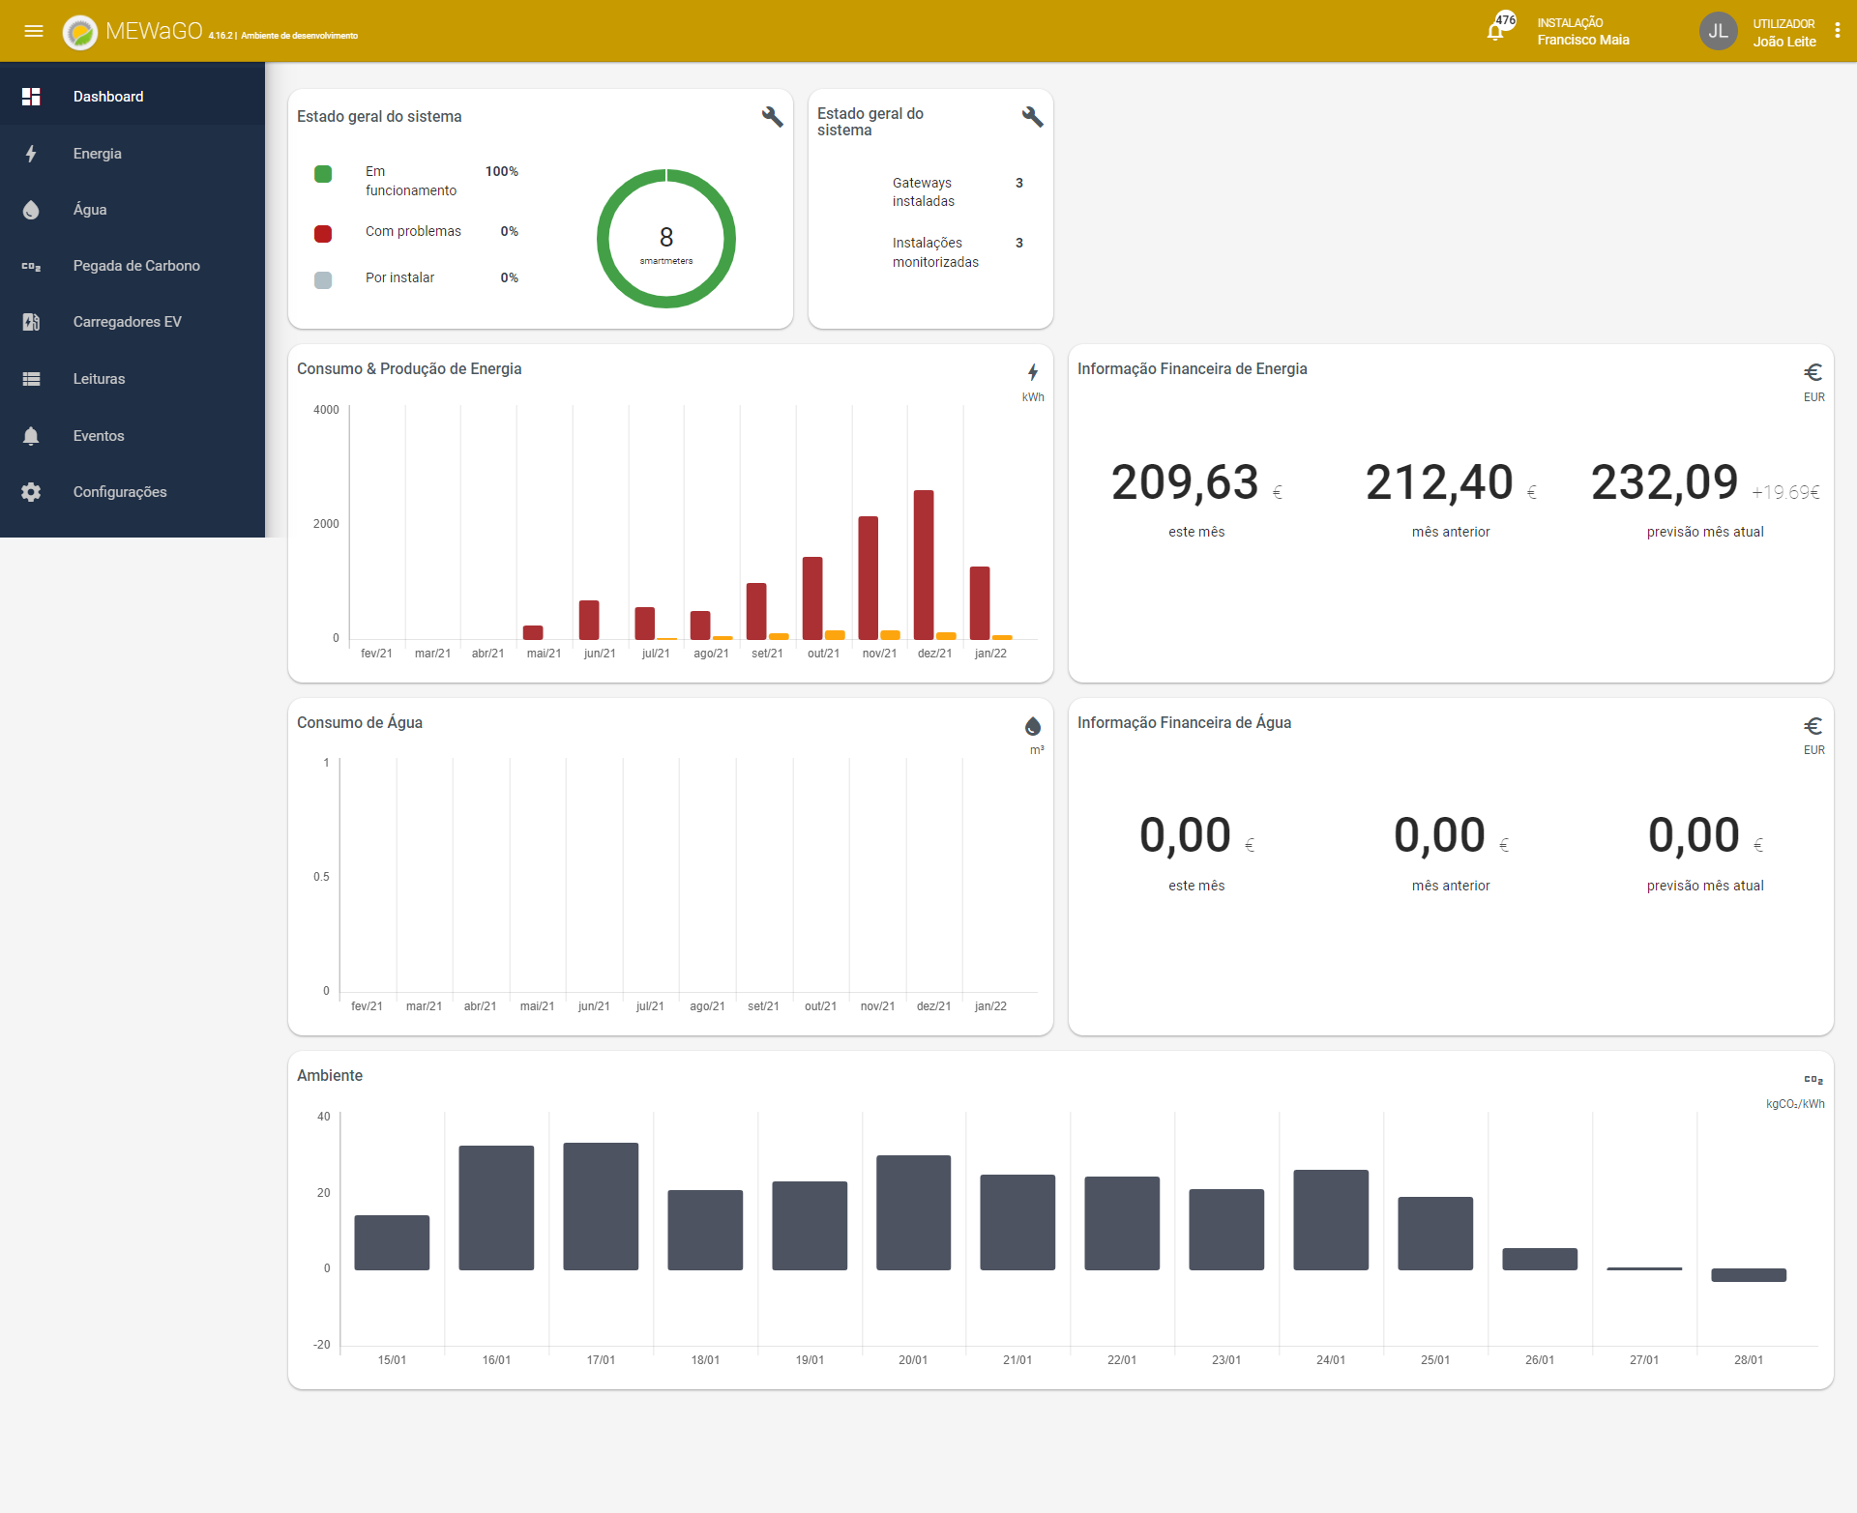1857x1513 pixels.
Task: Click the 100% Em funcionamento value
Action: 502,171
